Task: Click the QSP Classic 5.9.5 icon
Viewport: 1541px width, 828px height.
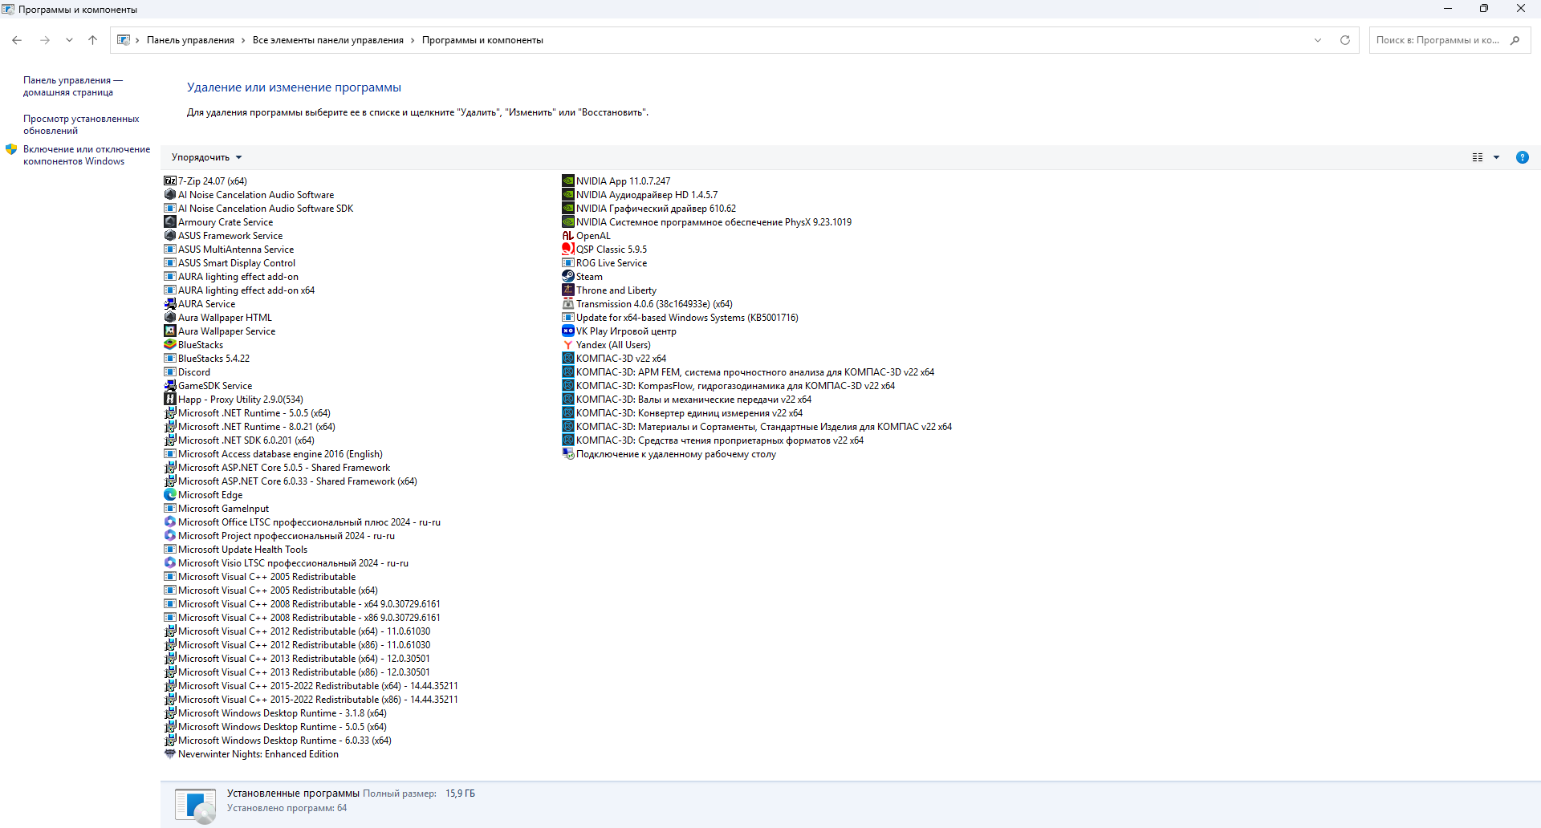Action: 568,249
